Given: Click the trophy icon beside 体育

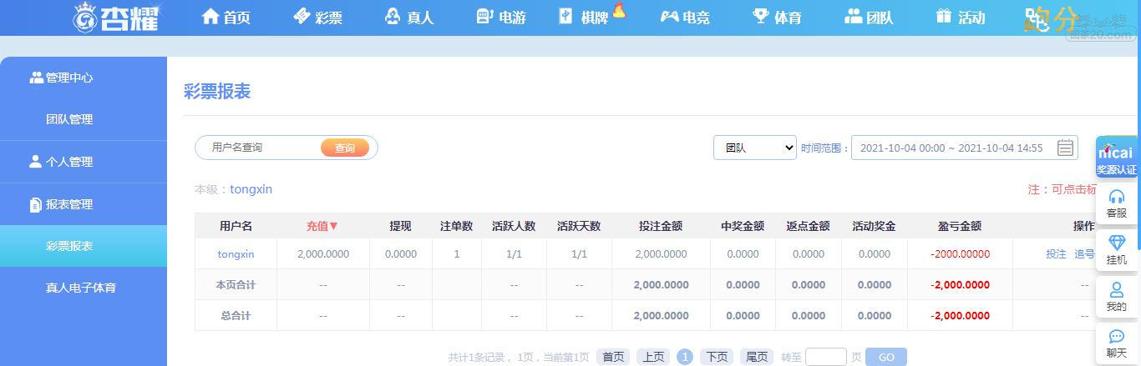Looking at the screenshot, I should (761, 16).
